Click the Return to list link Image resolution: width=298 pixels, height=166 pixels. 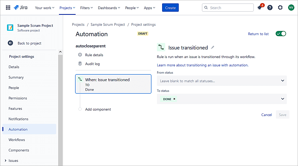[258, 34]
